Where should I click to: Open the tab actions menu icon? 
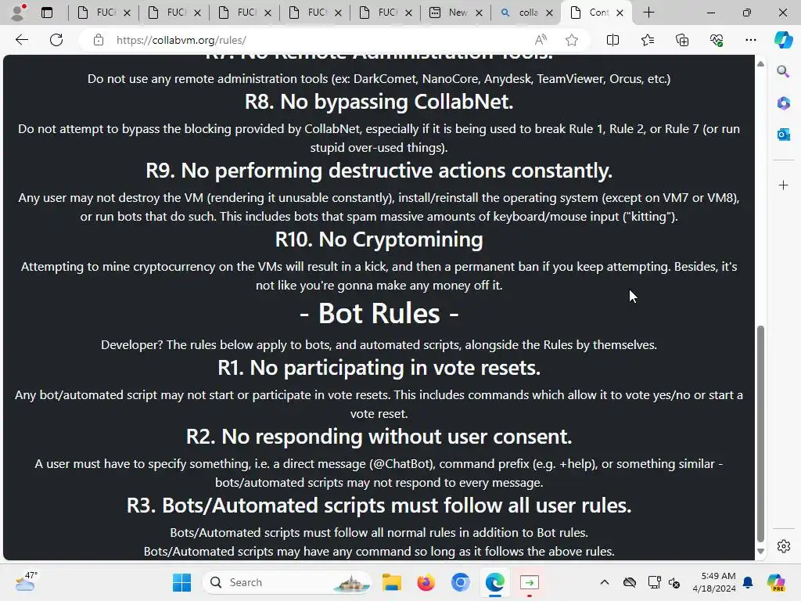pyautogui.click(x=47, y=13)
